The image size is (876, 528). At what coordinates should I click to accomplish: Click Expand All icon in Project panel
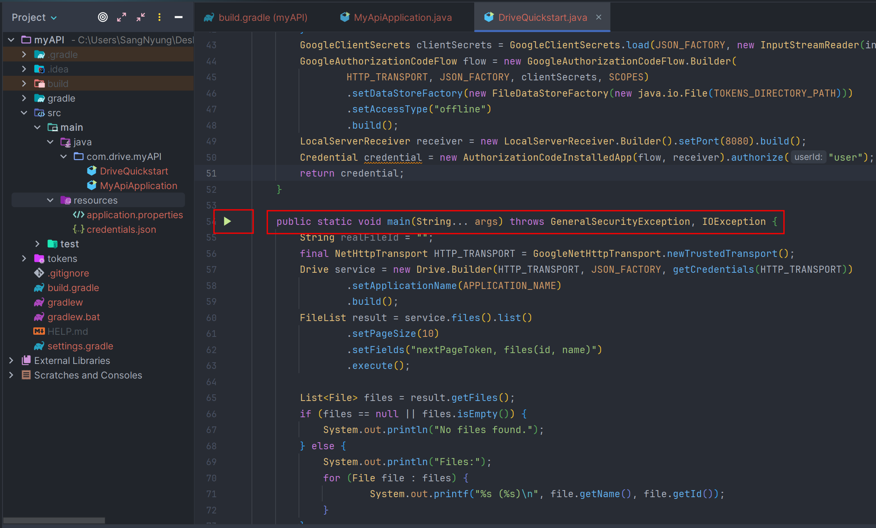(122, 17)
